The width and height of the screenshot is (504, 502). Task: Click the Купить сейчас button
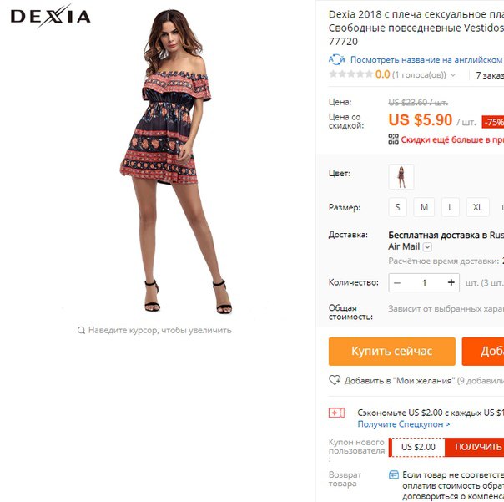point(392,352)
